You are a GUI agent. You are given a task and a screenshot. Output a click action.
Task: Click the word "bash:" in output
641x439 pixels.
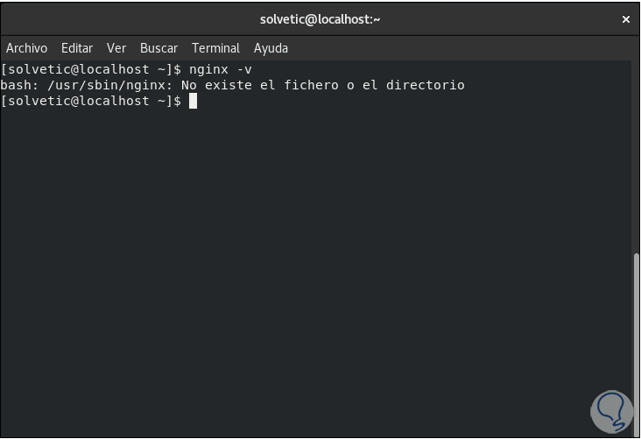coord(18,85)
